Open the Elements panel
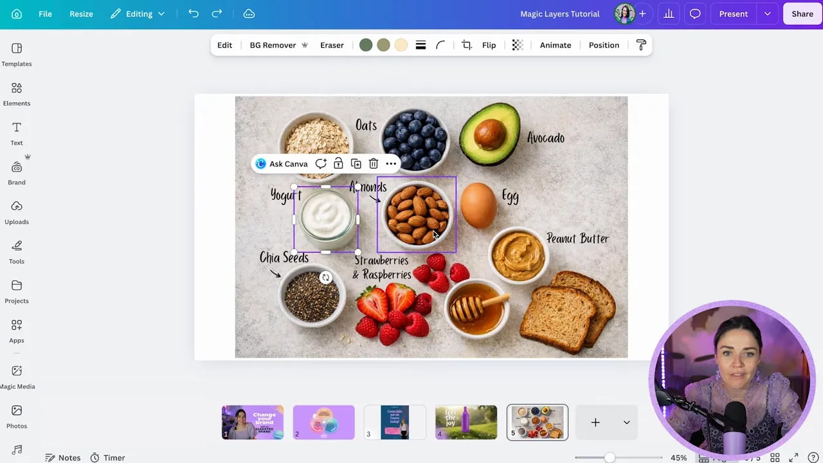Screen dimensions: 823x463 pos(17,94)
